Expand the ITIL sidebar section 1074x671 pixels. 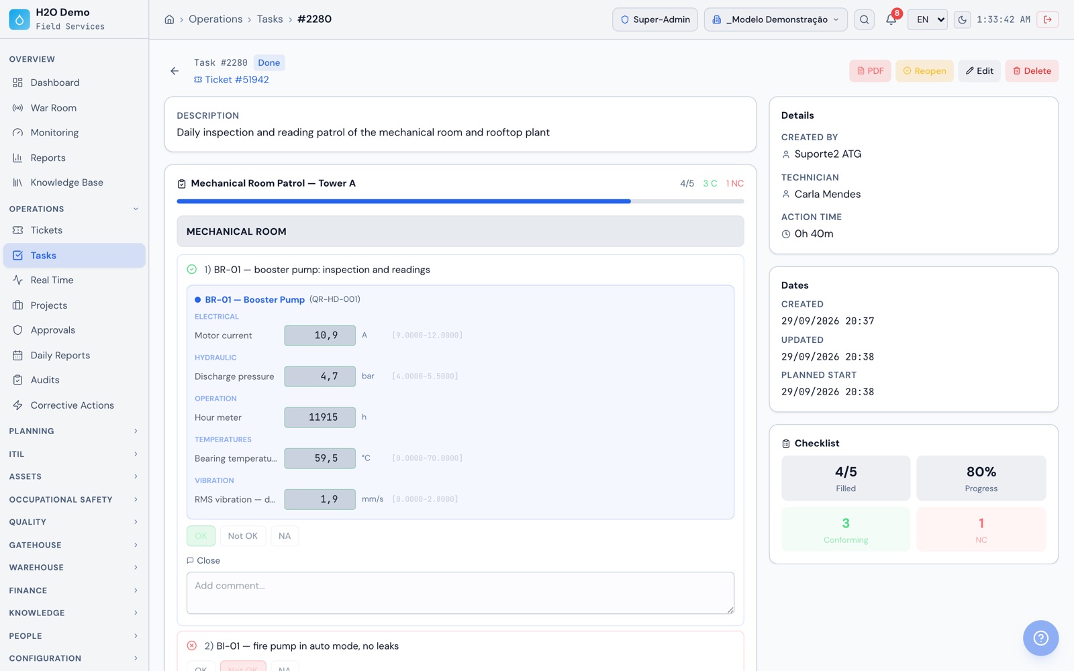pos(74,454)
